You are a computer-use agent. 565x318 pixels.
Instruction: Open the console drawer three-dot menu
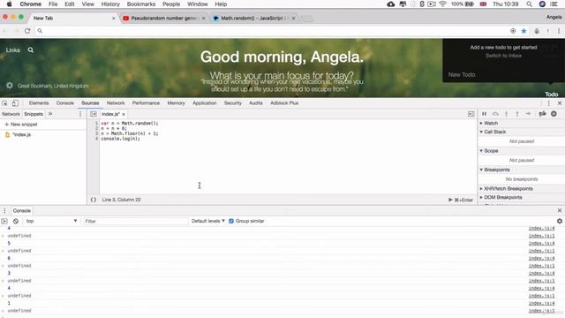(x=4, y=210)
